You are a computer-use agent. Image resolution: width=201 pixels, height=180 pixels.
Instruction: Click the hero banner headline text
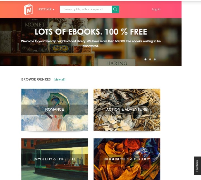pos(91,32)
